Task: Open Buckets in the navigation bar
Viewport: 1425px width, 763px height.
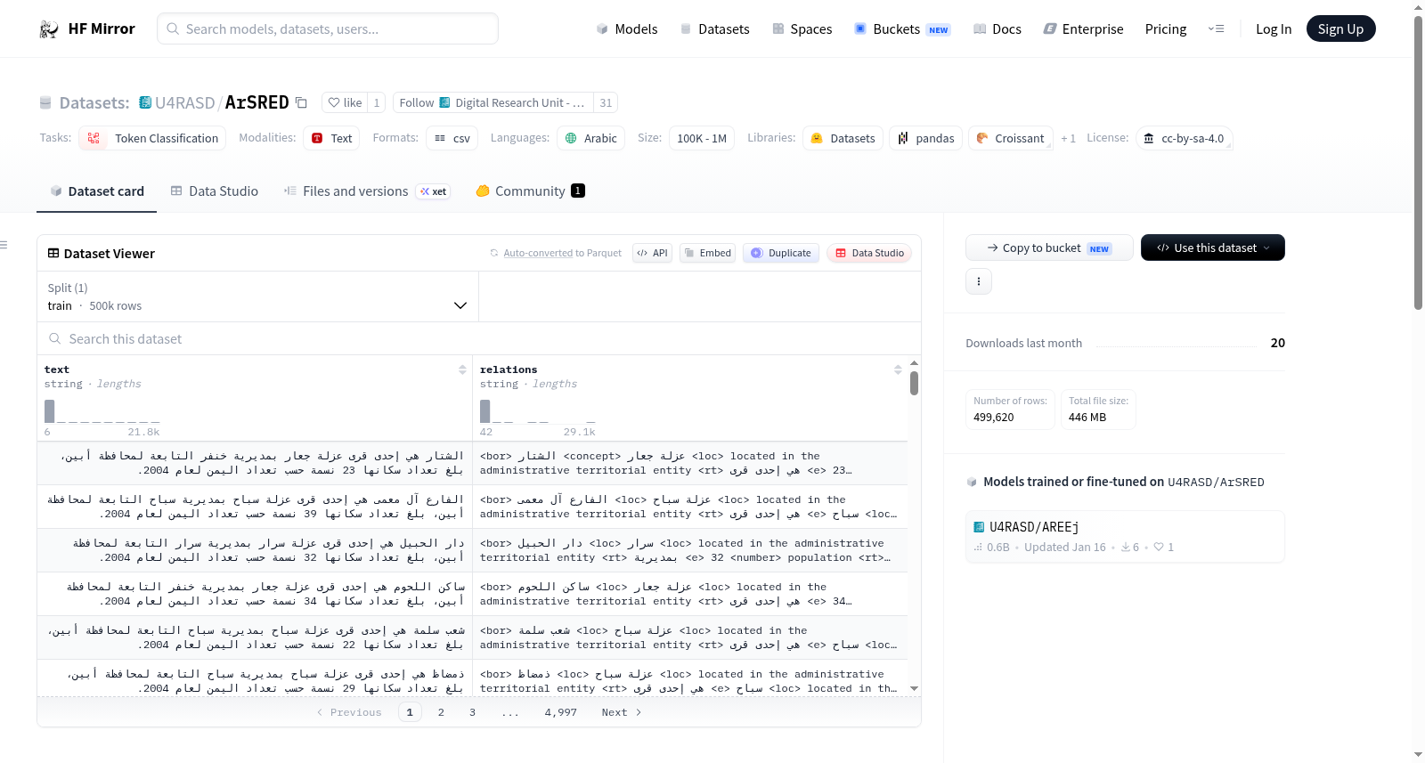Action: pos(902,29)
